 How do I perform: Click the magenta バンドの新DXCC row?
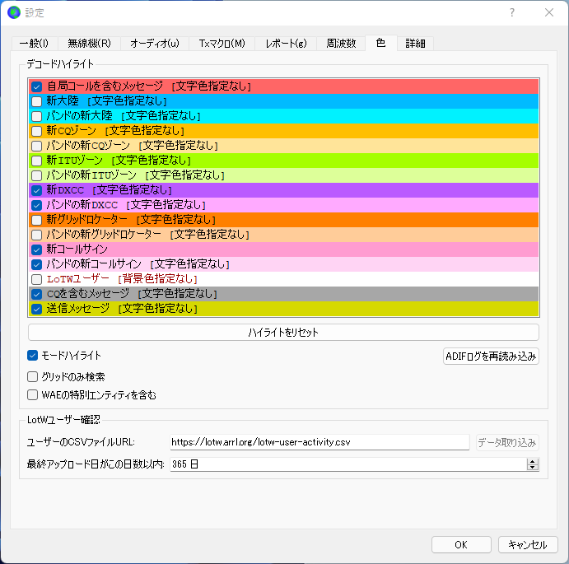[x=284, y=205]
